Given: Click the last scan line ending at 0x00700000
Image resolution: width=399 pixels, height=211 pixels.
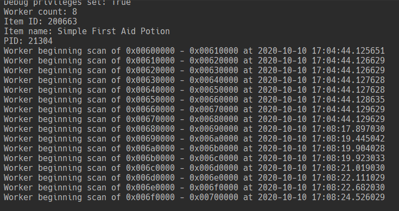Looking at the screenshot, I should [194, 197].
